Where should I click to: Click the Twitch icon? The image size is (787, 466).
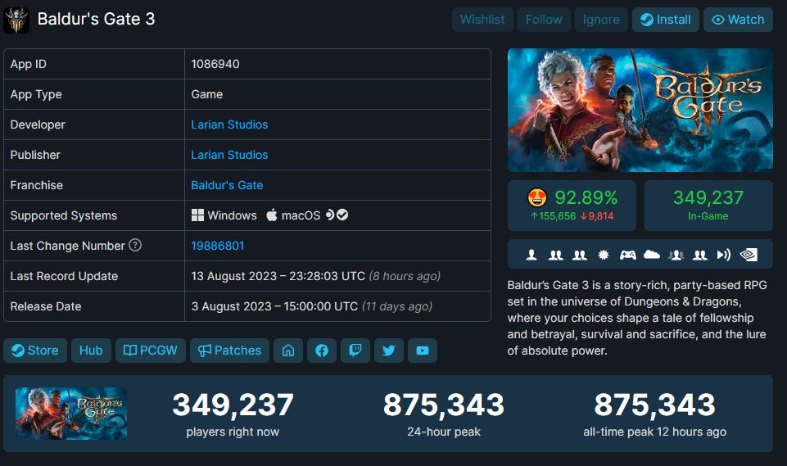pyautogui.click(x=355, y=351)
